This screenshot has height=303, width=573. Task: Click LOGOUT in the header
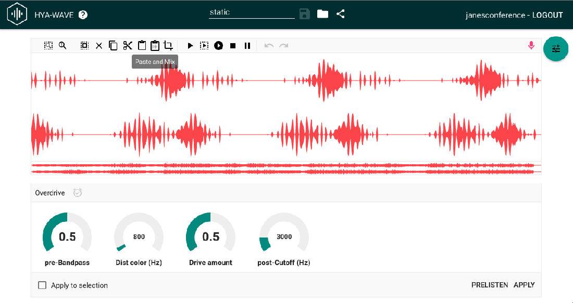click(547, 15)
